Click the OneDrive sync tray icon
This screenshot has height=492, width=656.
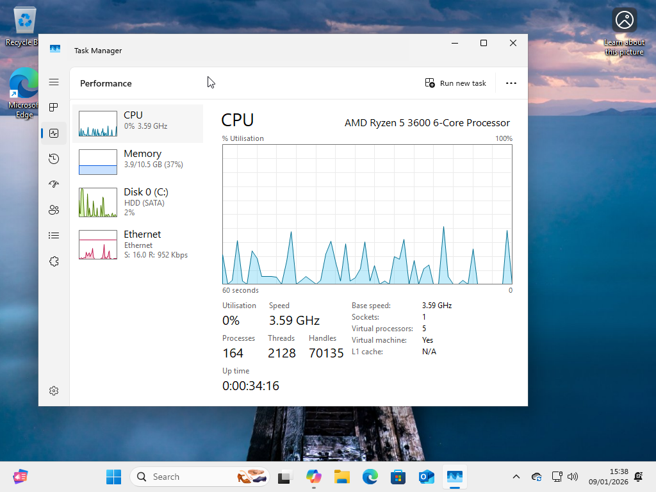click(537, 477)
